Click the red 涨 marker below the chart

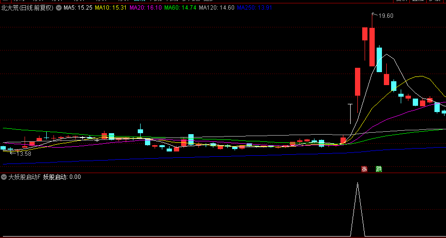(x=365, y=169)
